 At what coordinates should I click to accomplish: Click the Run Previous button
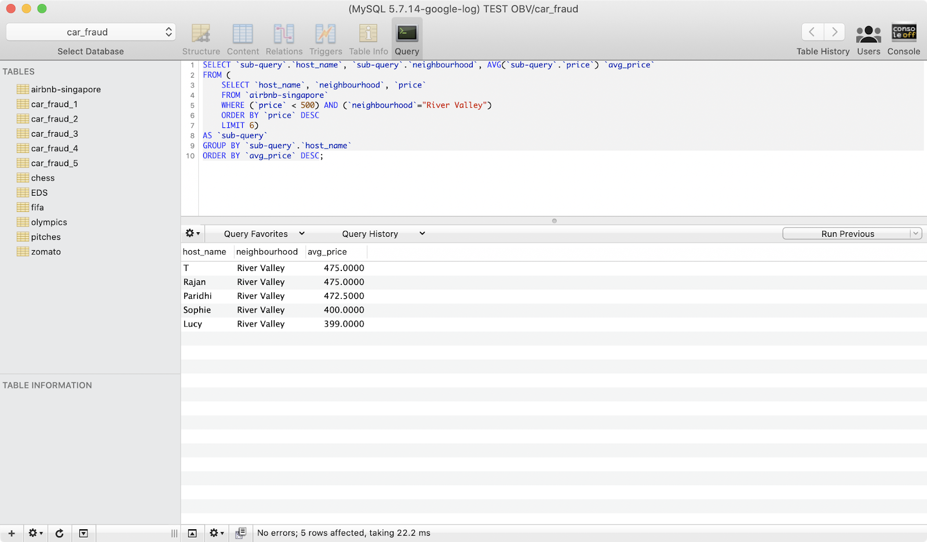point(847,234)
